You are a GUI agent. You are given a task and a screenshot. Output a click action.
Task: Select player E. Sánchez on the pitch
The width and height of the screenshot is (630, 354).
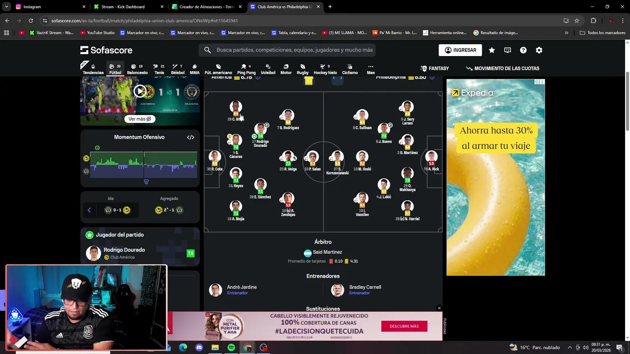[260, 189]
